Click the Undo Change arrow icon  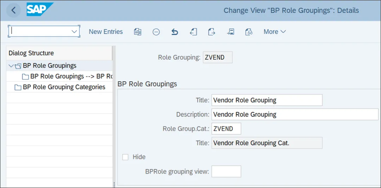click(175, 32)
